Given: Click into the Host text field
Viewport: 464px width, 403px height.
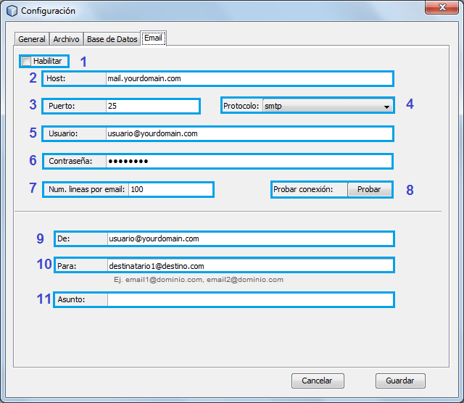Looking at the screenshot, I should pos(249,78).
